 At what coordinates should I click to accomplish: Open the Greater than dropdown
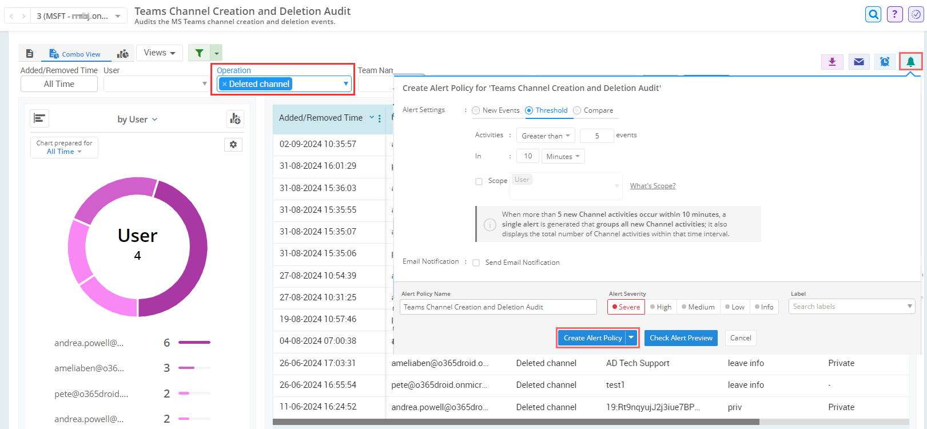pyautogui.click(x=546, y=136)
